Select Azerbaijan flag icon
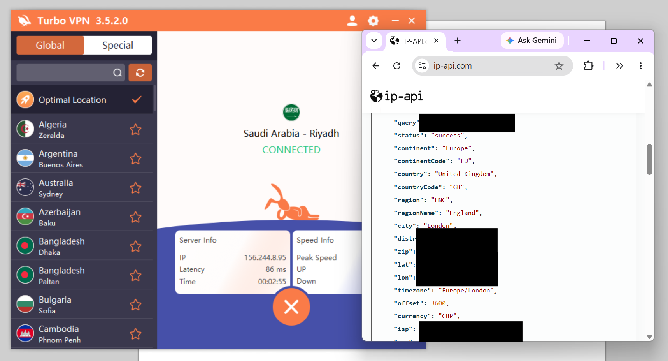Image resolution: width=668 pixels, height=361 pixels. [x=25, y=217]
